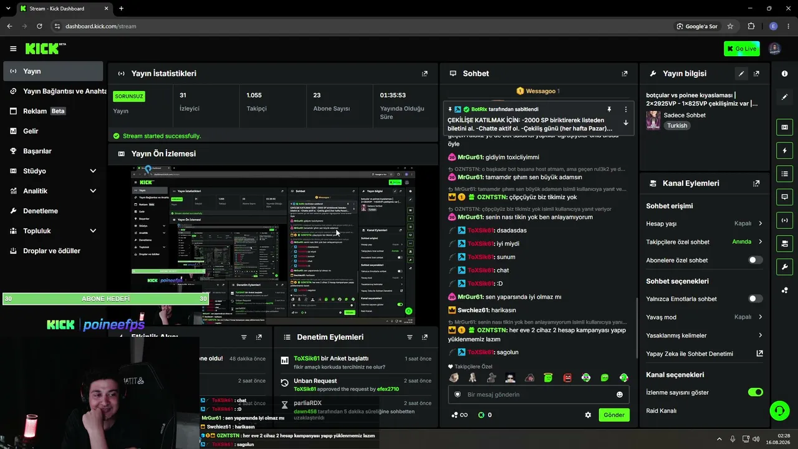Open chat settings gear next to Gönder
This screenshot has height=449, width=798.
click(588, 415)
